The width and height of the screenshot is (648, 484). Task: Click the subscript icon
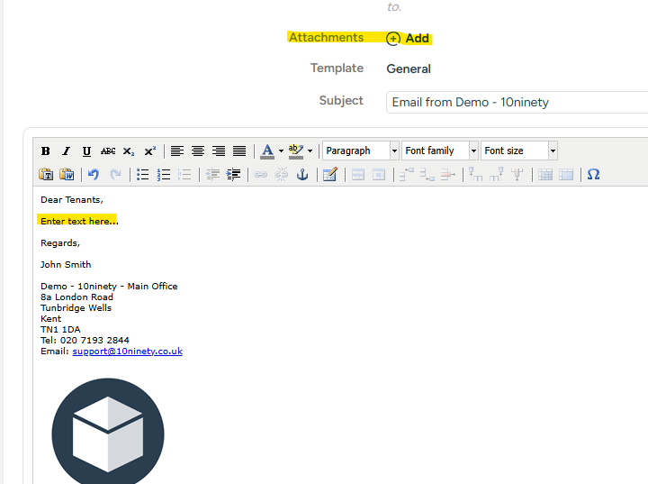click(129, 151)
